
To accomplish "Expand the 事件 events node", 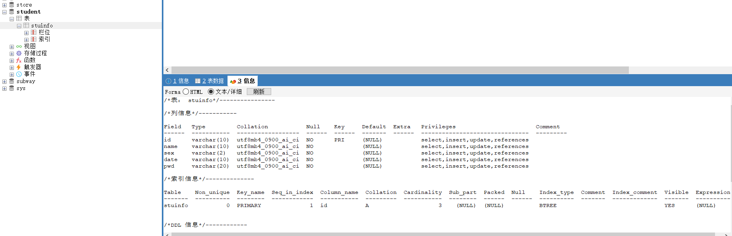I will coord(12,75).
